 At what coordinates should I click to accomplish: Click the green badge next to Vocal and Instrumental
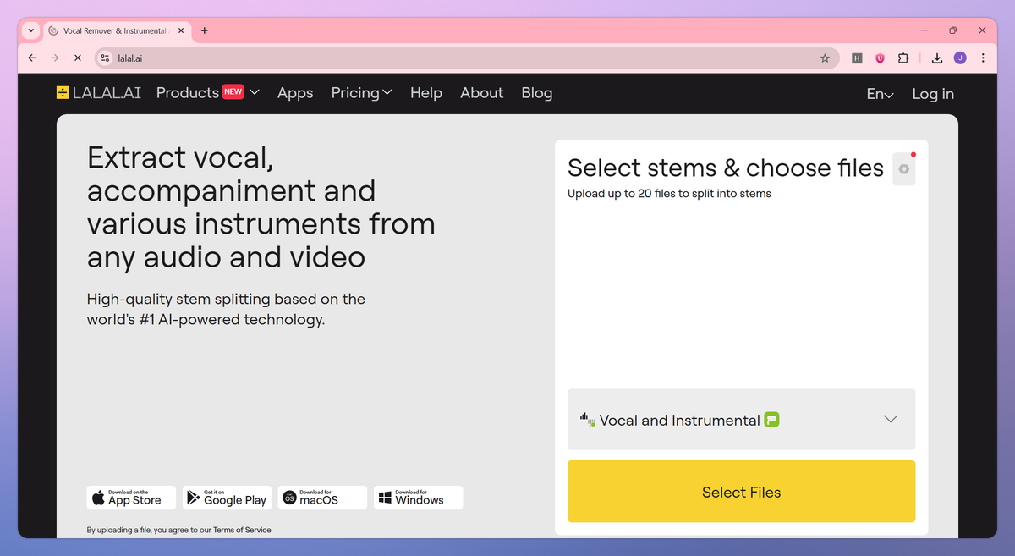tap(771, 419)
